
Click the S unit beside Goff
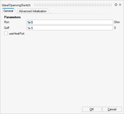(115, 28)
